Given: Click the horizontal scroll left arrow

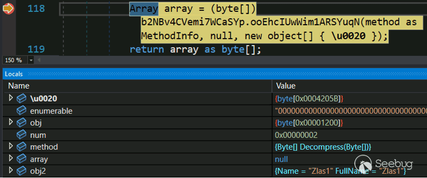Looking at the screenshot, I should point(39,60).
